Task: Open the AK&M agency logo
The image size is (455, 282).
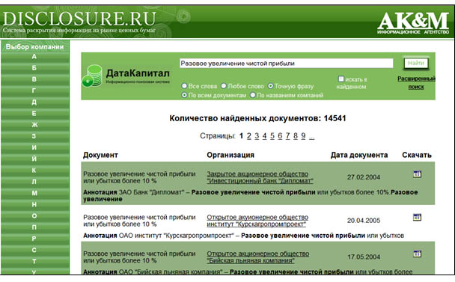Action: [x=413, y=22]
